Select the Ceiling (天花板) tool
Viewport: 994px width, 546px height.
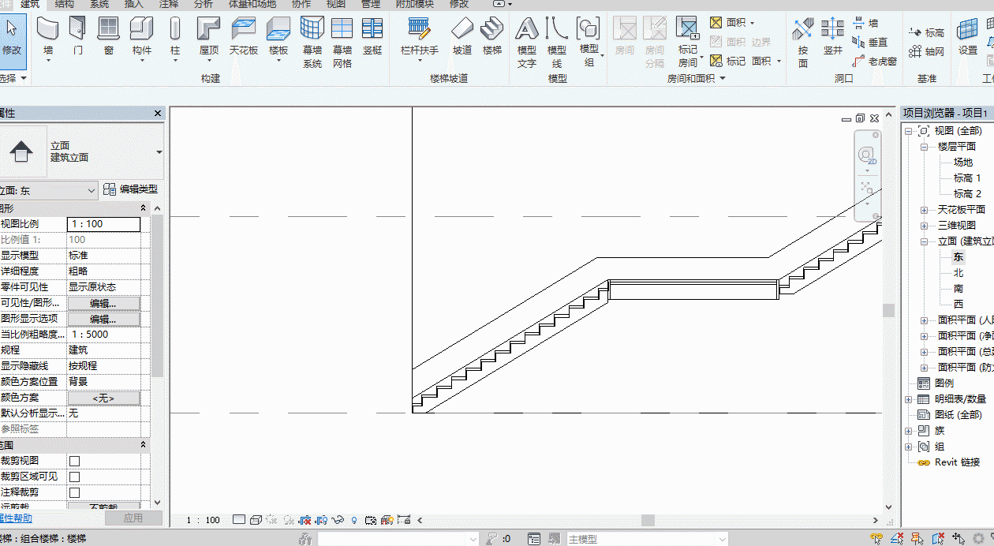(244, 37)
